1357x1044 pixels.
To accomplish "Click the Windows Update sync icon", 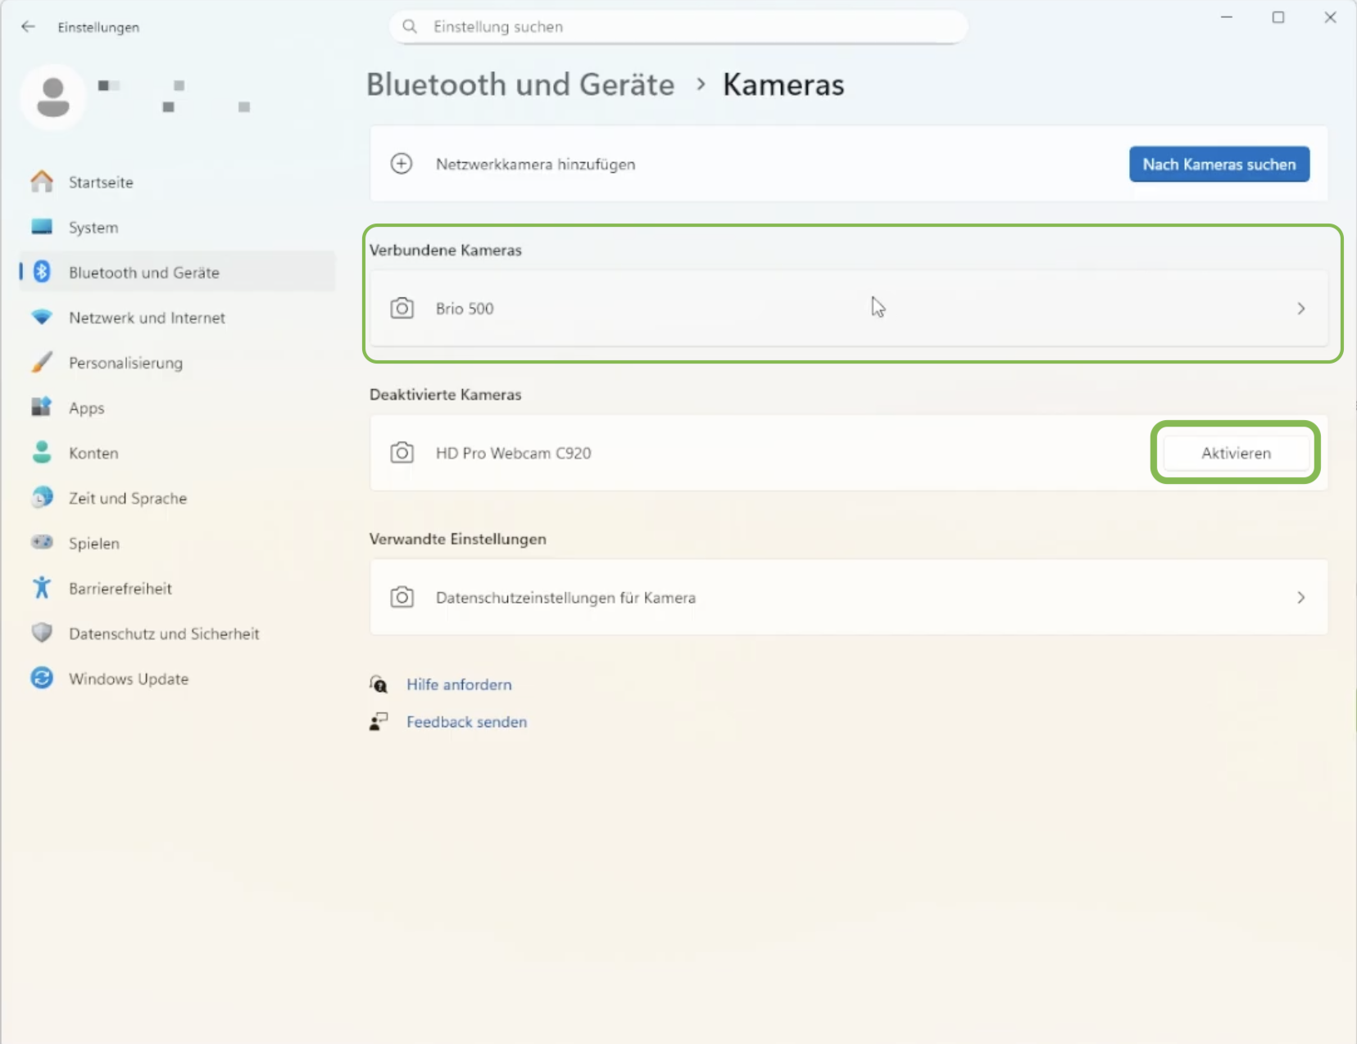I will (42, 678).
